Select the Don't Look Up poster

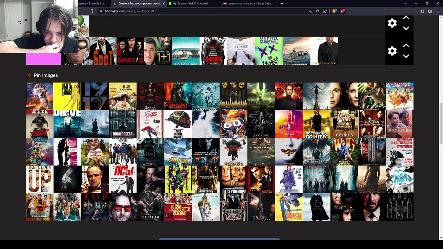point(40,179)
